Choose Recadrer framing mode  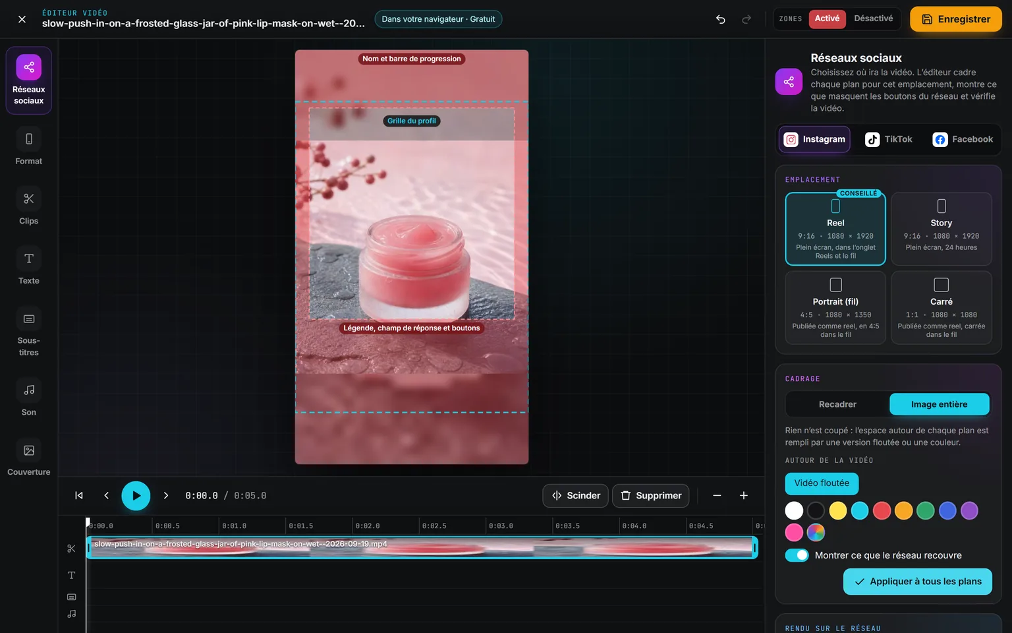[x=837, y=404]
